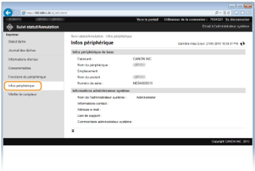The image size is (255, 171).
Task: Click the browser back arrow button
Action: click(8, 13)
